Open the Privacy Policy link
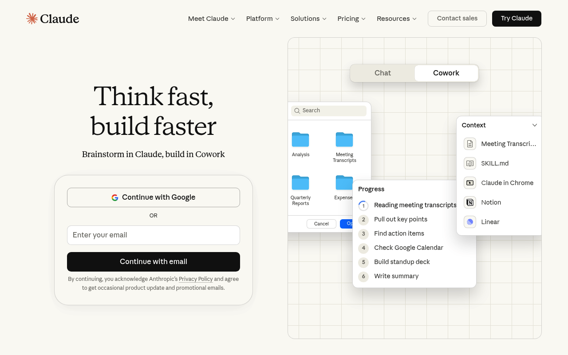 [196, 279]
